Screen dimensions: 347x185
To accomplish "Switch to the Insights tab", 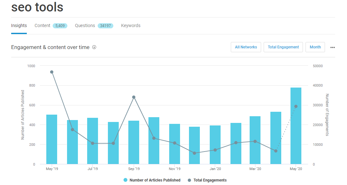I will click(x=19, y=25).
